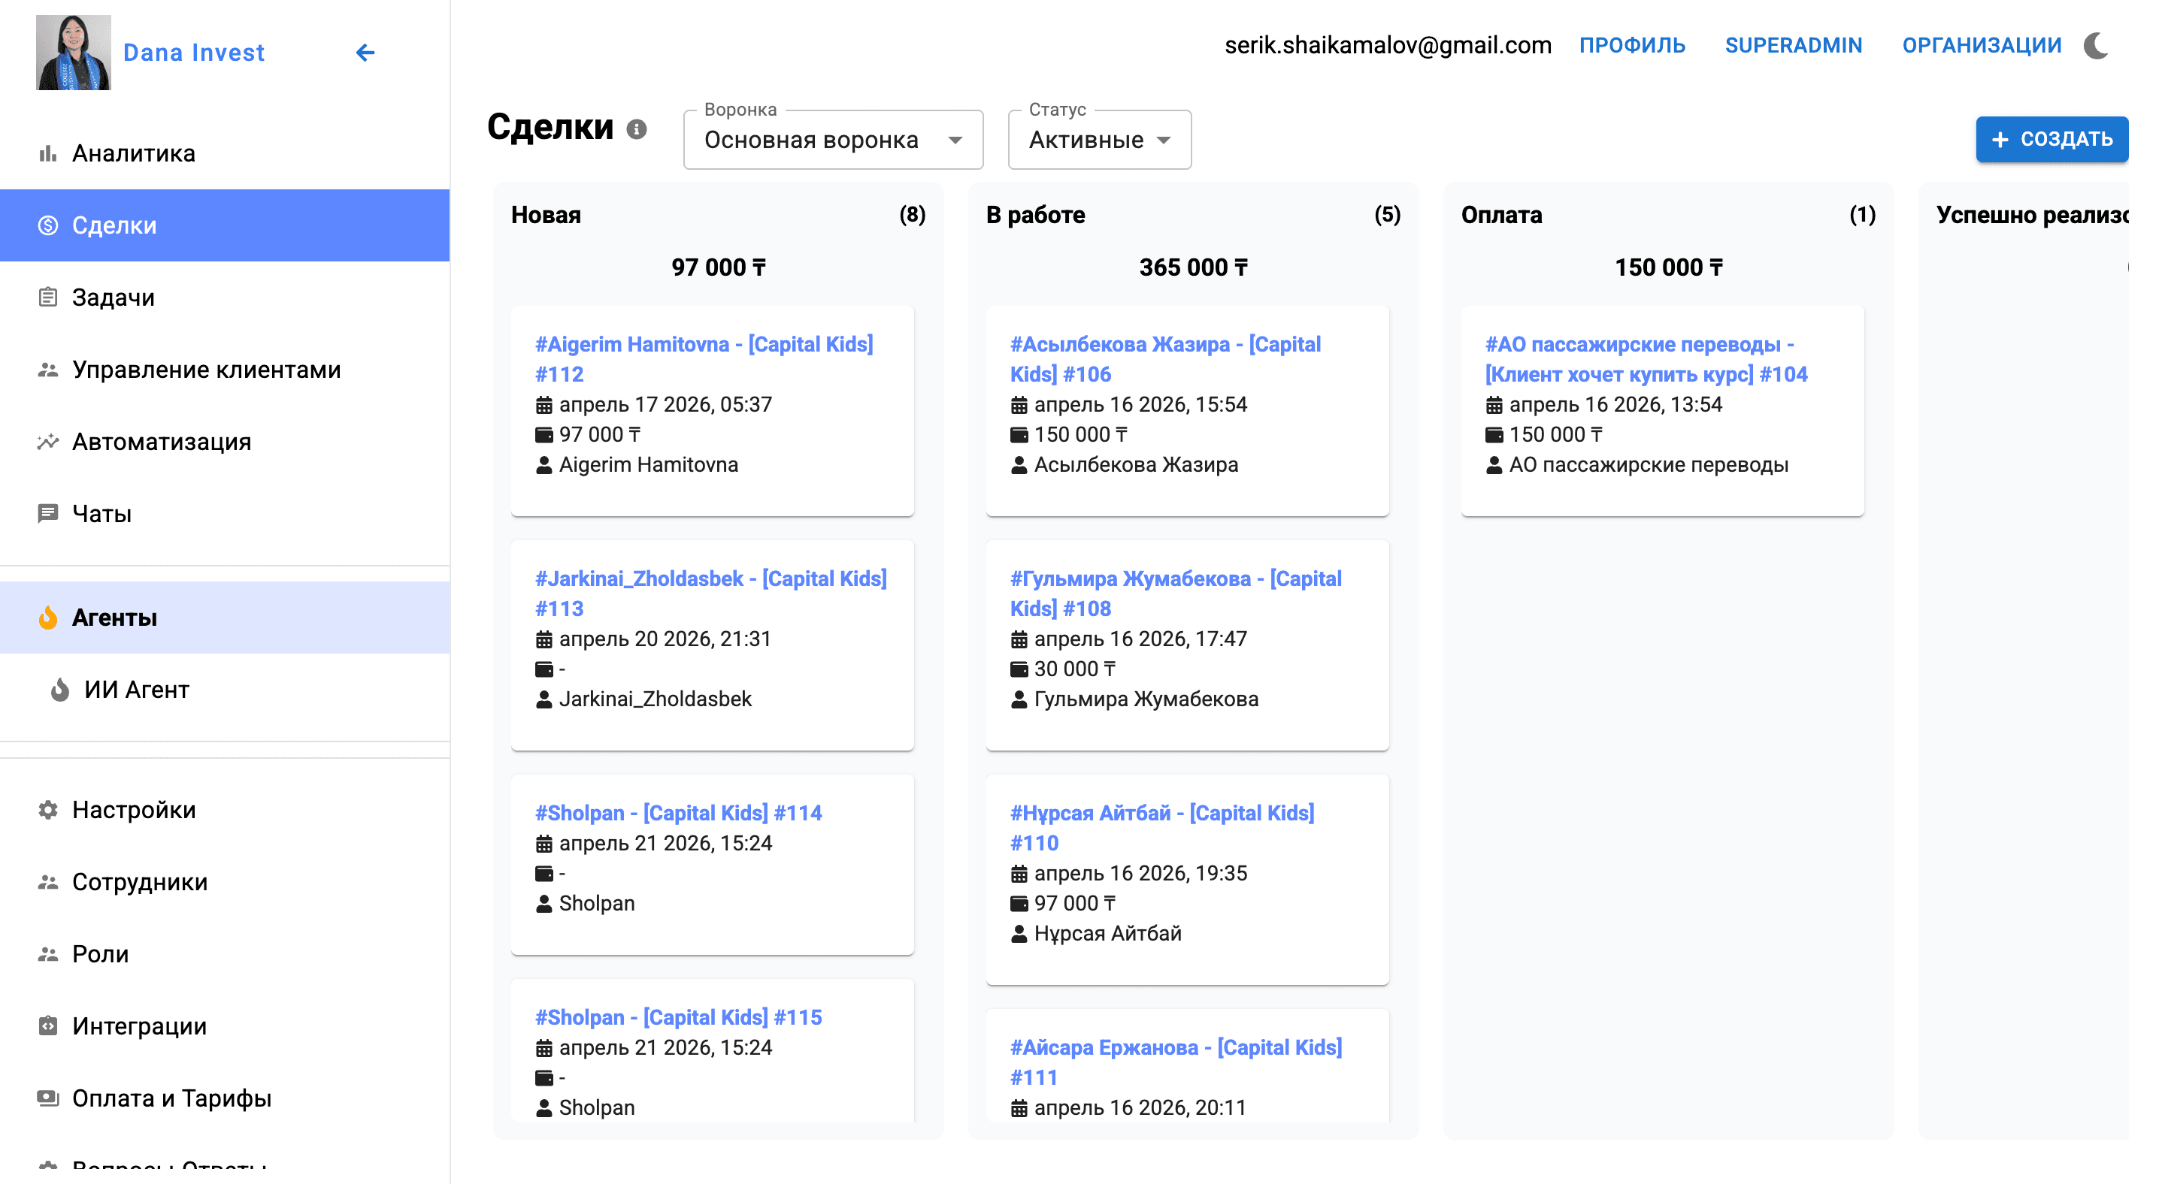Viewport: 2165px width, 1184px height.
Task: Open Задачи from the sidebar
Action: (225, 298)
